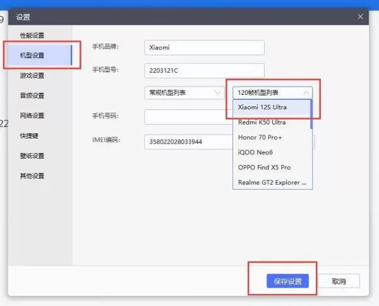379x306 pixels.
Task: Click the model dropdown list scrollbar
Action: coord(311,114)
